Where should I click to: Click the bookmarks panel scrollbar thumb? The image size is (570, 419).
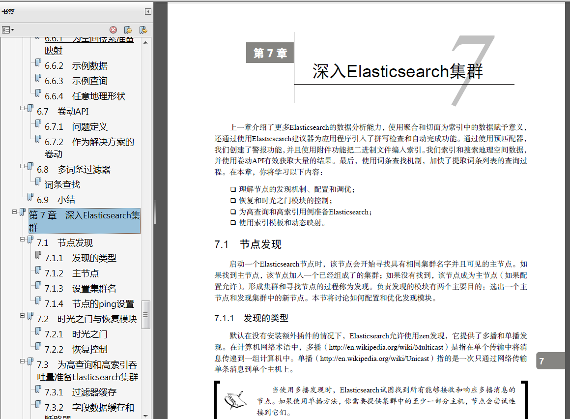pos(145,315)
